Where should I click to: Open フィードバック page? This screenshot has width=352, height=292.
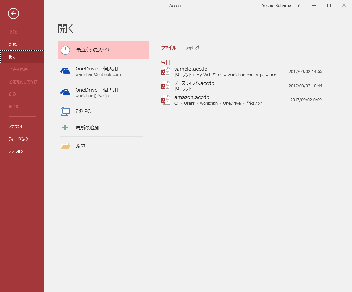[x=18, y=139]
